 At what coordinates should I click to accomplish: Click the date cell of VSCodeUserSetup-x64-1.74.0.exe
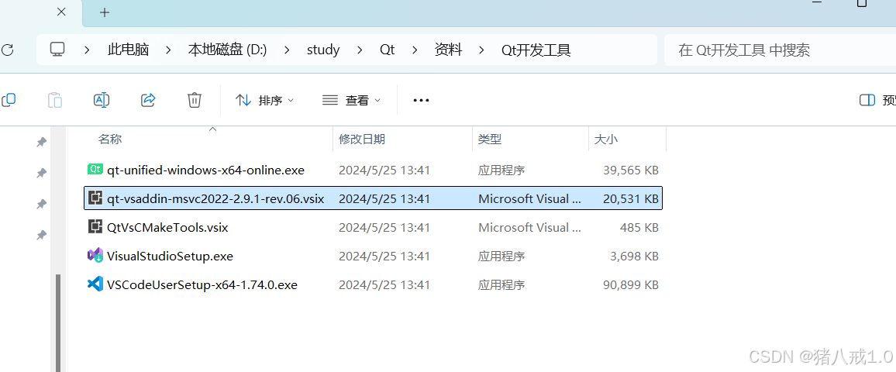point(384,284)
